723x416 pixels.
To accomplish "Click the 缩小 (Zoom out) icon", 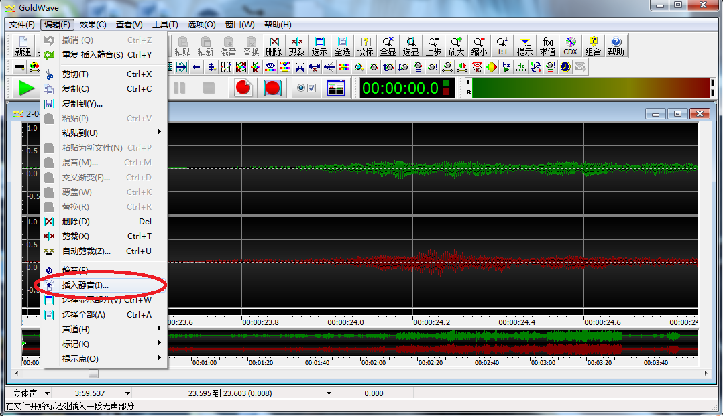I will (479, 46).
